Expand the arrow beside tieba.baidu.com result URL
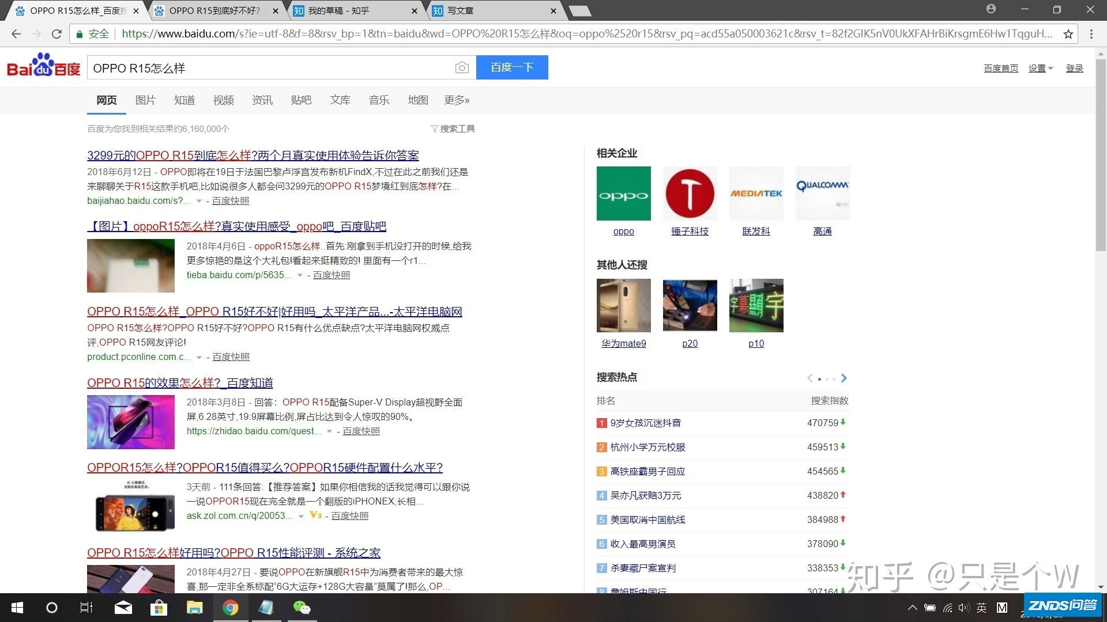 pos(300,275)
